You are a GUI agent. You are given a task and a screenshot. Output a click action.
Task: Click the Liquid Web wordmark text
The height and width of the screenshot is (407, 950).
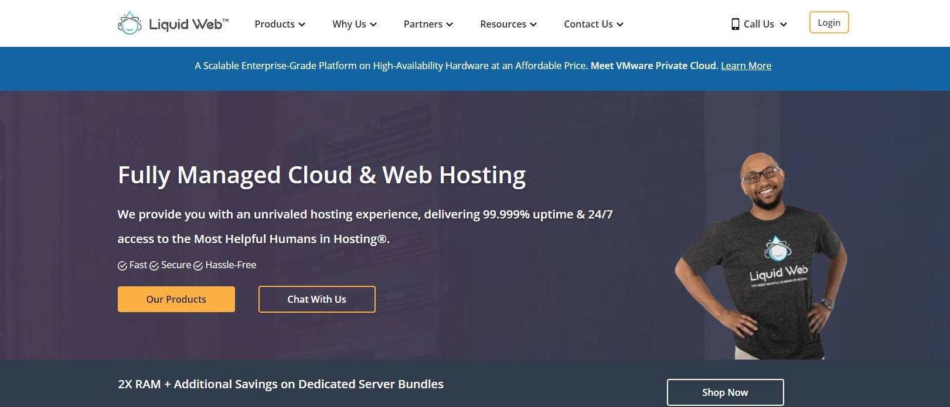coord(189,24)
